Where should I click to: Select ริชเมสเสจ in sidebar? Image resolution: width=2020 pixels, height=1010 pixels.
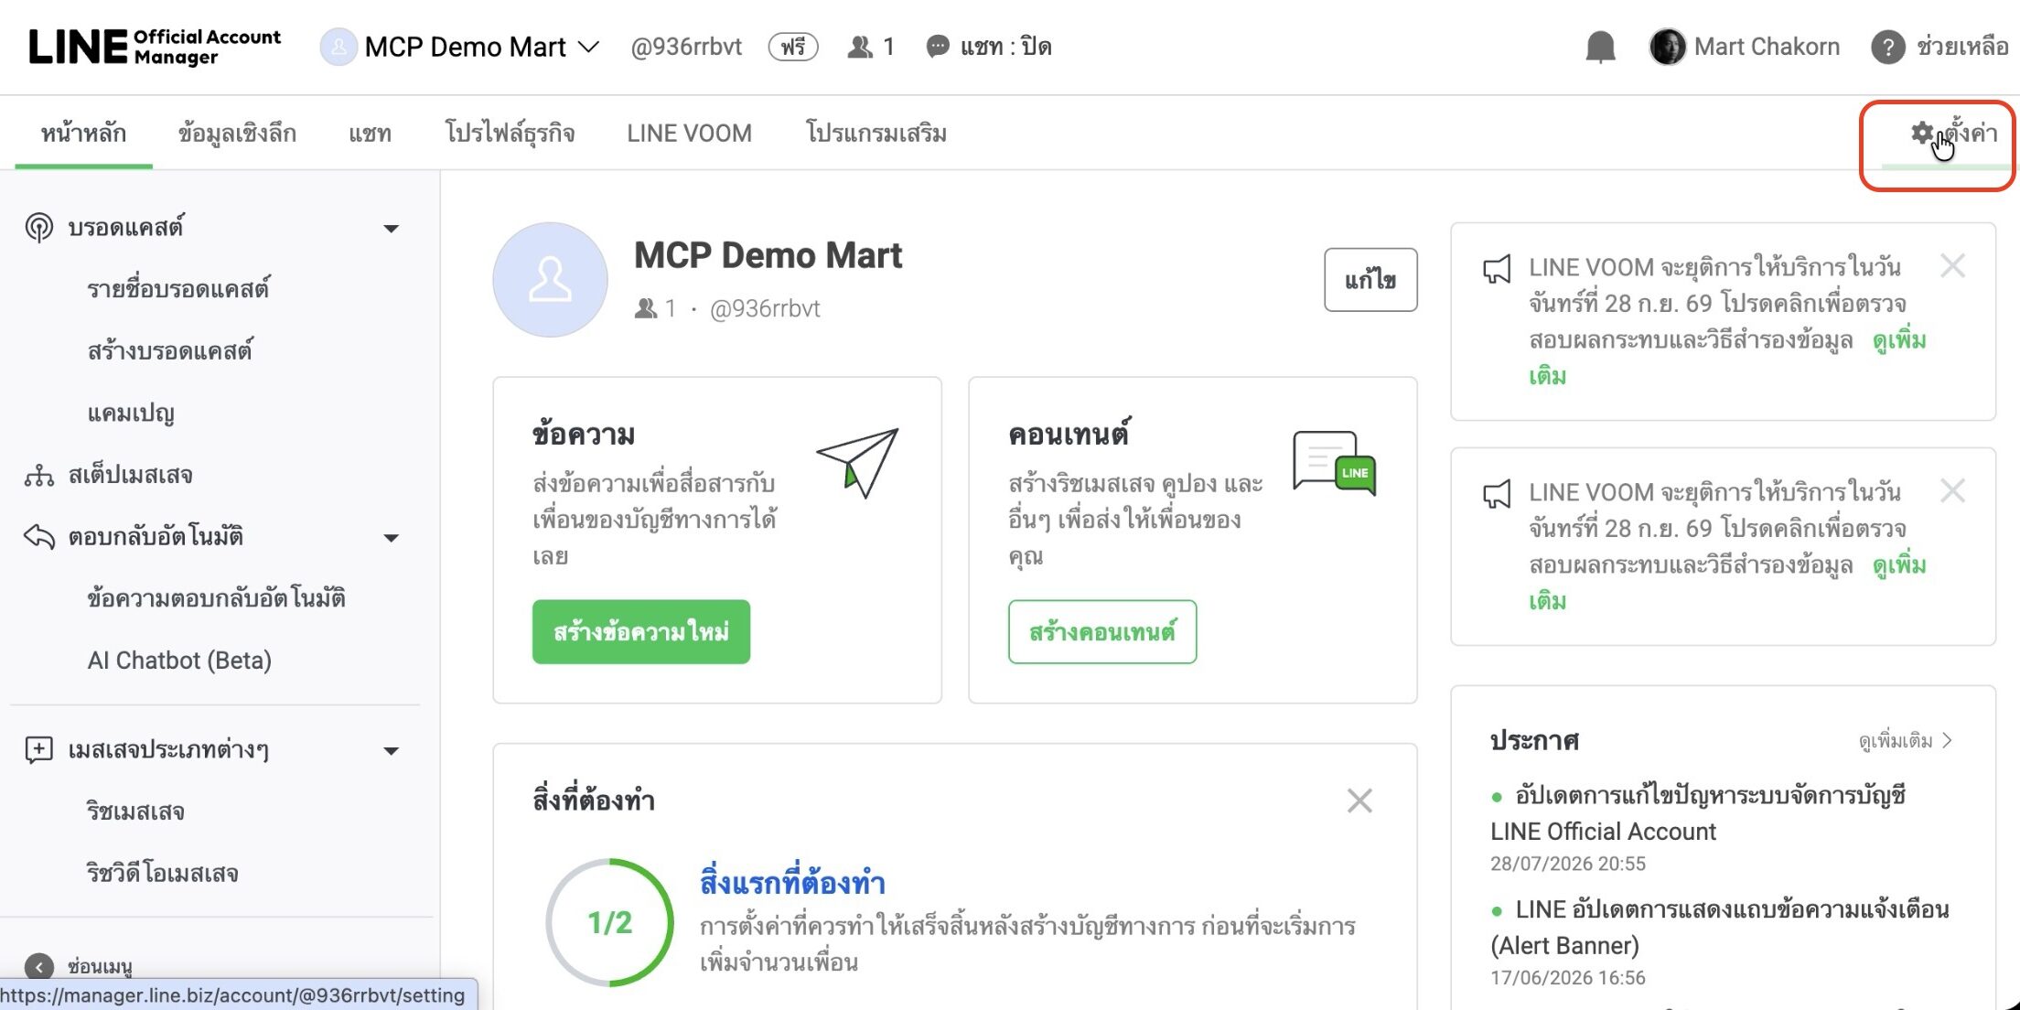(x=135, y=811)
